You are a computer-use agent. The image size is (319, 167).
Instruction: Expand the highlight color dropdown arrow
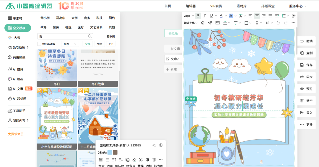click(x=235, y=16)
